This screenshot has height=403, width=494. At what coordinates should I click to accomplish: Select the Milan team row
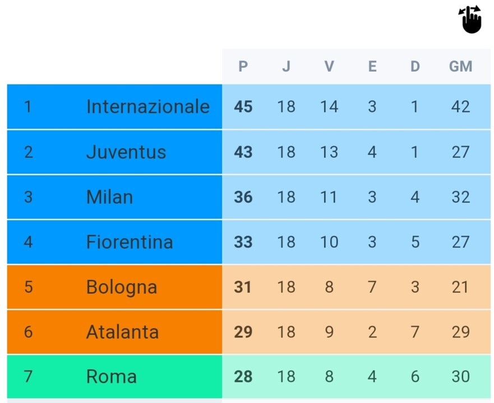tap(109, 197)
